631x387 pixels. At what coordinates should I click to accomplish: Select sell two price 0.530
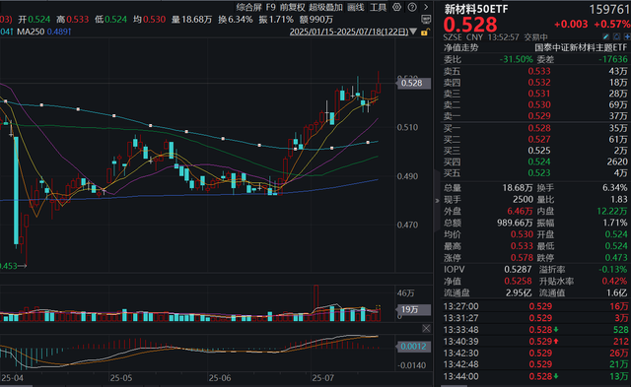click(539, 105)
